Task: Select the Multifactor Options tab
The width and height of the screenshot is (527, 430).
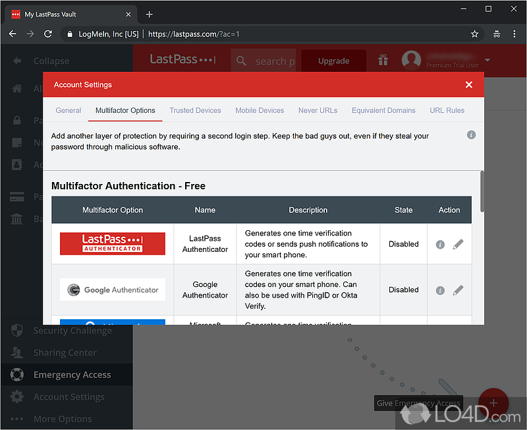Action: pos(125,110)
